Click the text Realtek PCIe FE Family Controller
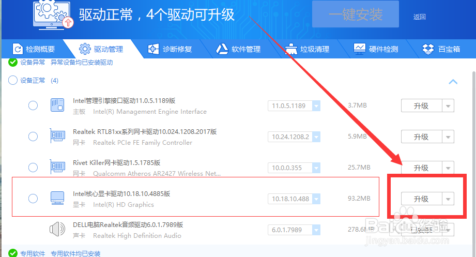Viewport: 476px width, 257px height. (143, 143)
